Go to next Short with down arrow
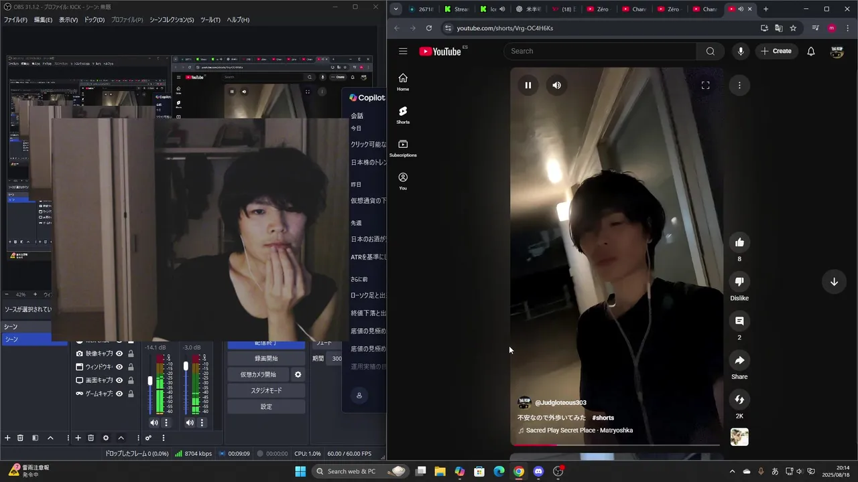 834,282
